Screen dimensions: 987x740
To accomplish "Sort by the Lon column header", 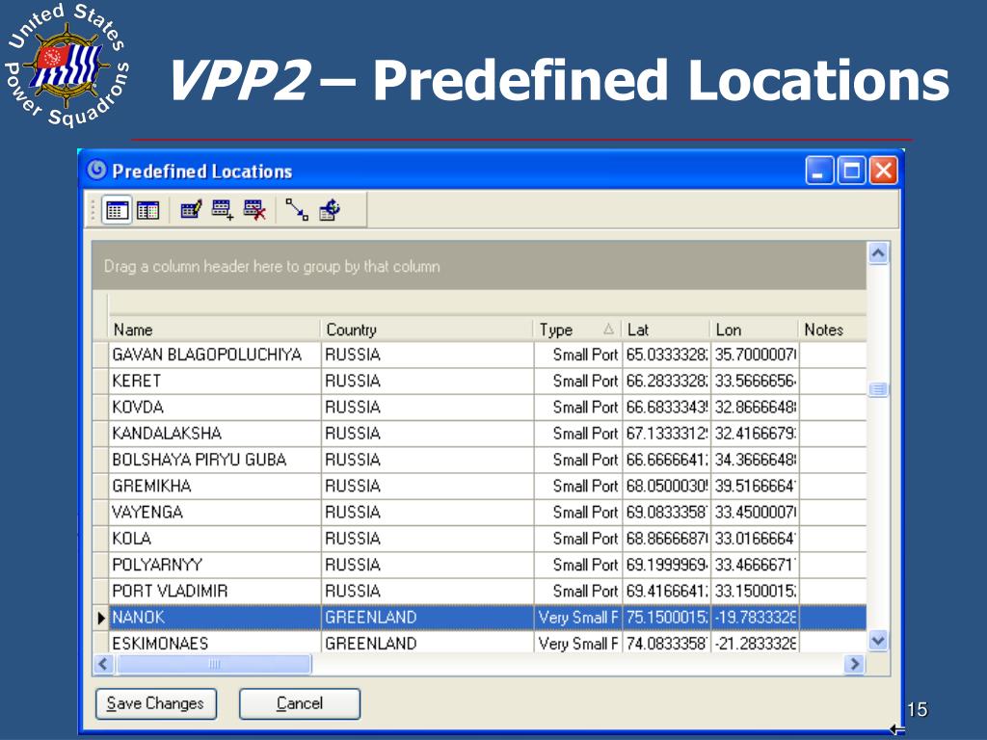I will point(755,330).
